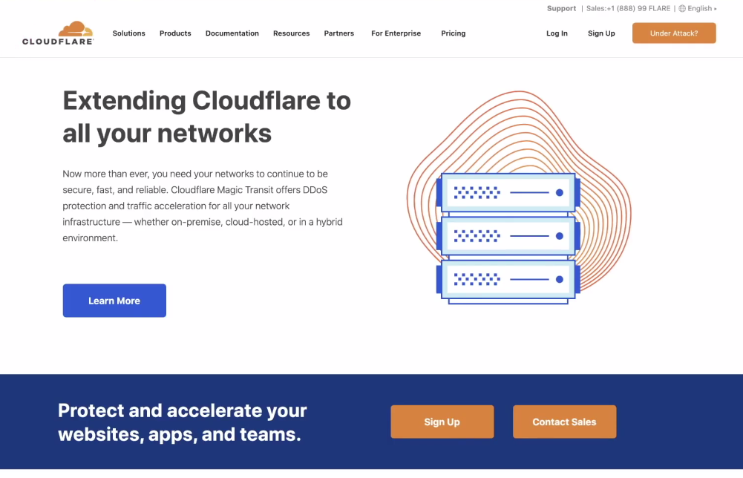Go to the Pricing page
The image size is (743, 478).
click(x=454, y=33)
